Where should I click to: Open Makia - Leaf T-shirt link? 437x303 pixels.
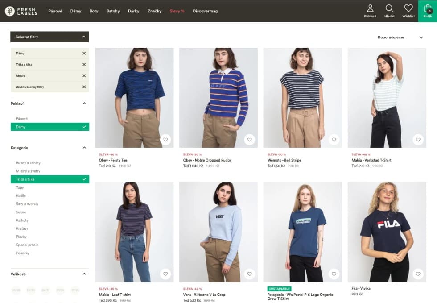pyautogui.click(x=115, y=295)
